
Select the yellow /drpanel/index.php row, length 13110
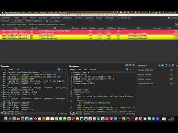point(89,36)
